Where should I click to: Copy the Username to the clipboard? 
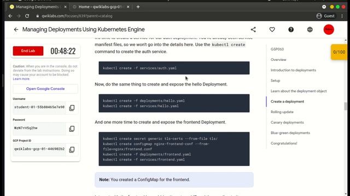click(x=72, y=108)
